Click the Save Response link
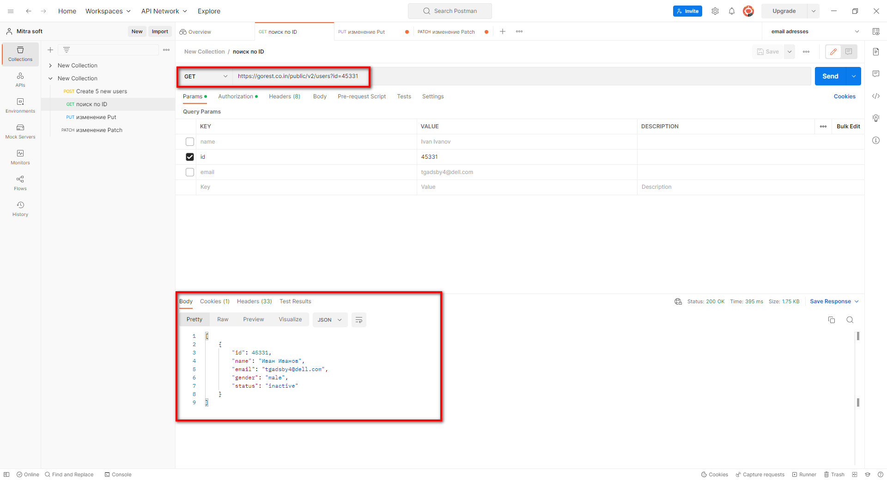The image size is (887, 480). [x=834, y=301]
